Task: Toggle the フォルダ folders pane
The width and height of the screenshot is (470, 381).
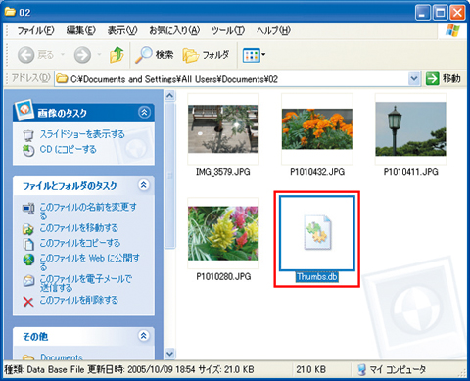Action: pos(206,55)
